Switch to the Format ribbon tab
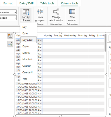 pyautogui.click(x=8, y=3)
